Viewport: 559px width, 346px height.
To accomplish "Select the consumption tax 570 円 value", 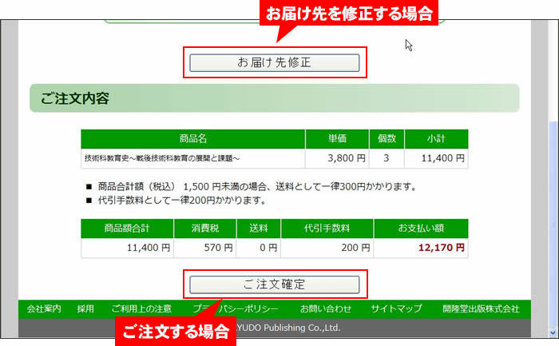I will (x=205, y=248).
